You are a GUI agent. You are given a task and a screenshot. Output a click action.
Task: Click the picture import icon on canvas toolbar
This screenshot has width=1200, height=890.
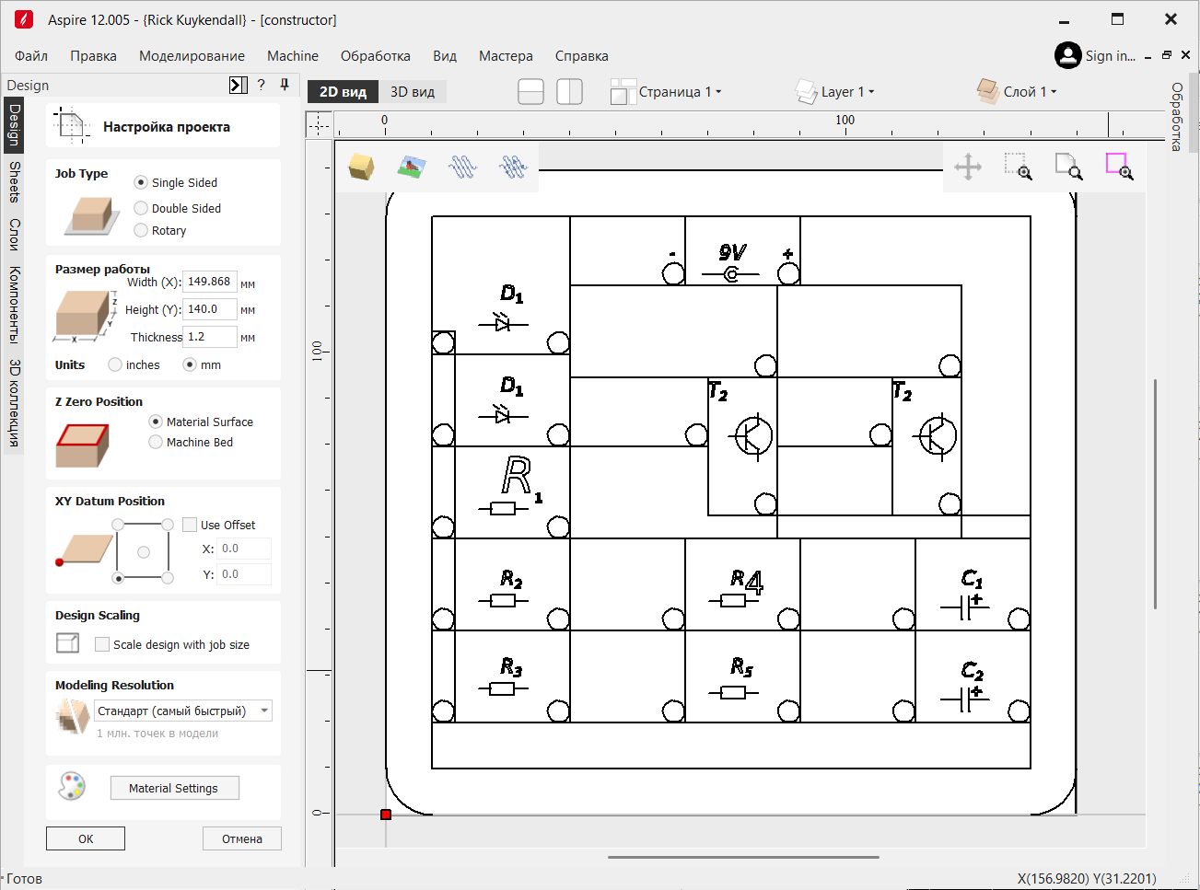point(412,167)
